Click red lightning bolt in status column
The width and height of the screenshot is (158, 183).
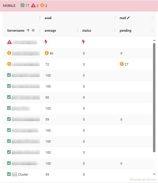tap(83, 42)
